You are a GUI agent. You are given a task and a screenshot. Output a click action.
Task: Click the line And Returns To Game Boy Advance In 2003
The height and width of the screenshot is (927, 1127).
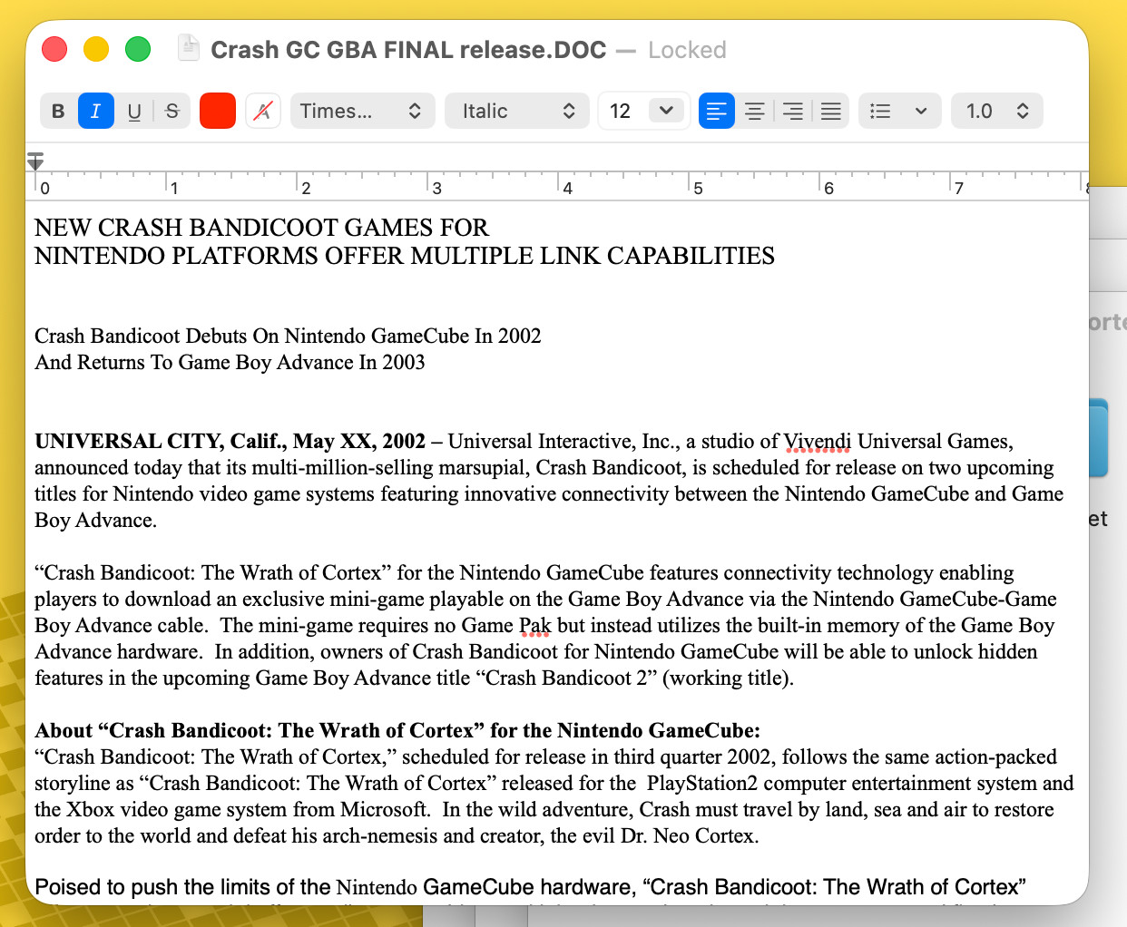tap(230, 363)
